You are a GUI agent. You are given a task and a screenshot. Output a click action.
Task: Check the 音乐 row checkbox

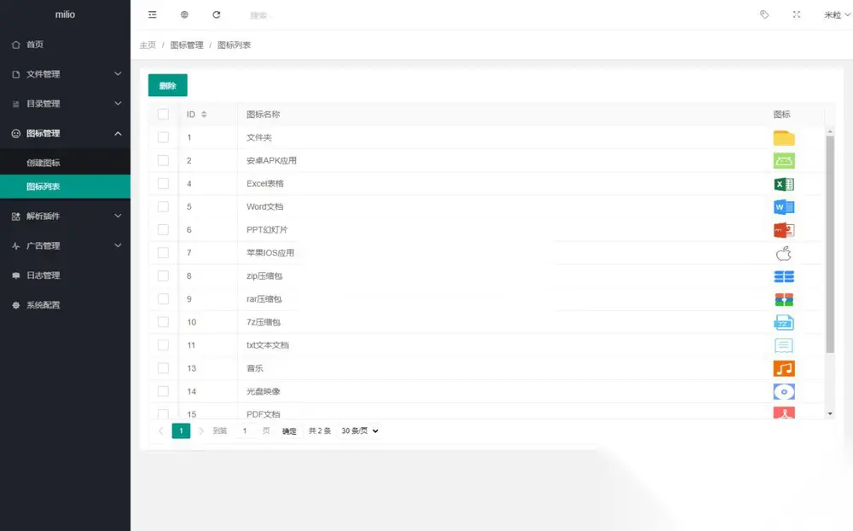pyautogui.click(x=163, y=368)
